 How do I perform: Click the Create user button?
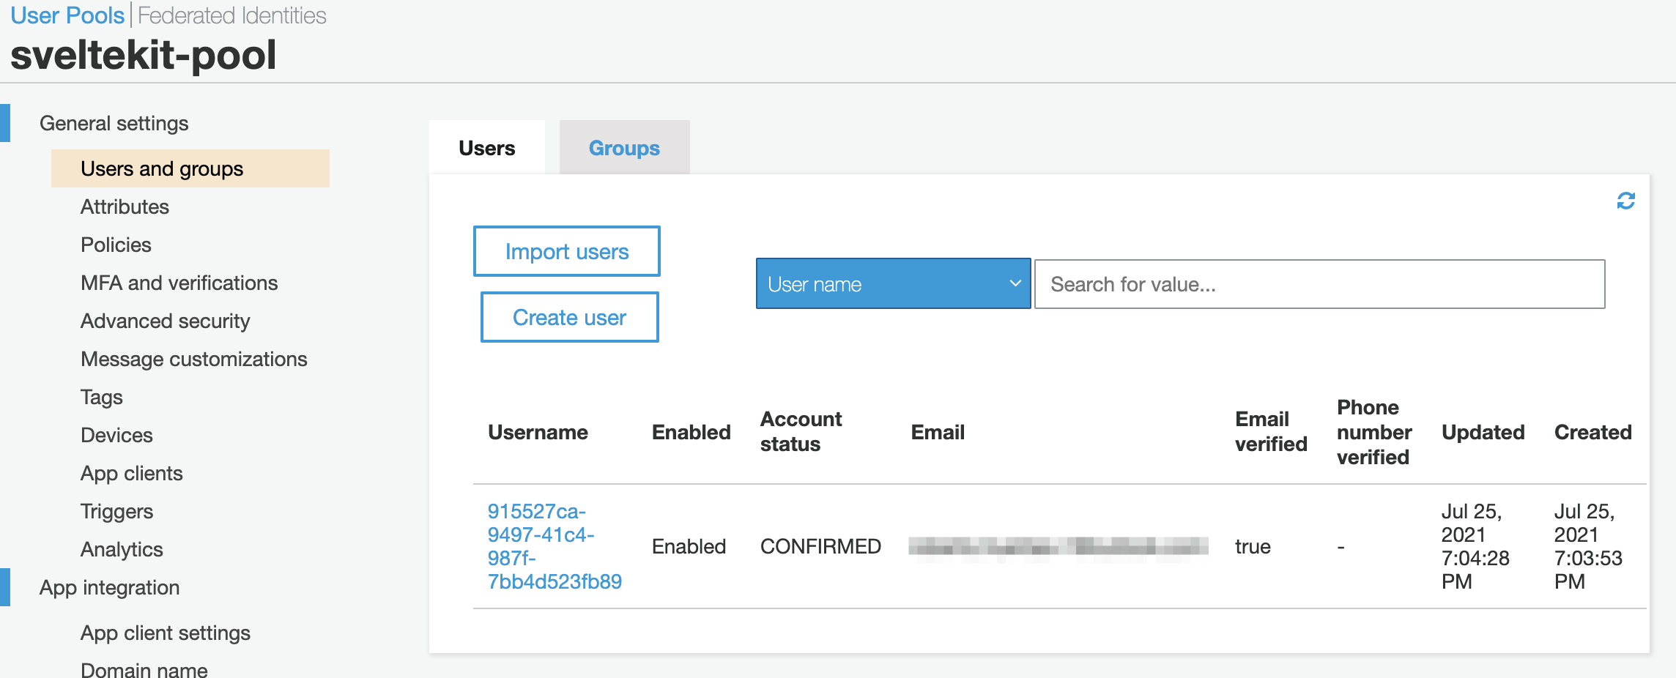pyautogui.click(x=569, y=317)
